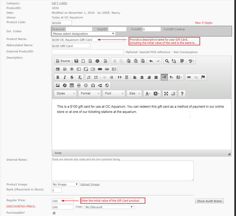
Task: Open the background color picker
Action: coord(156,94)
